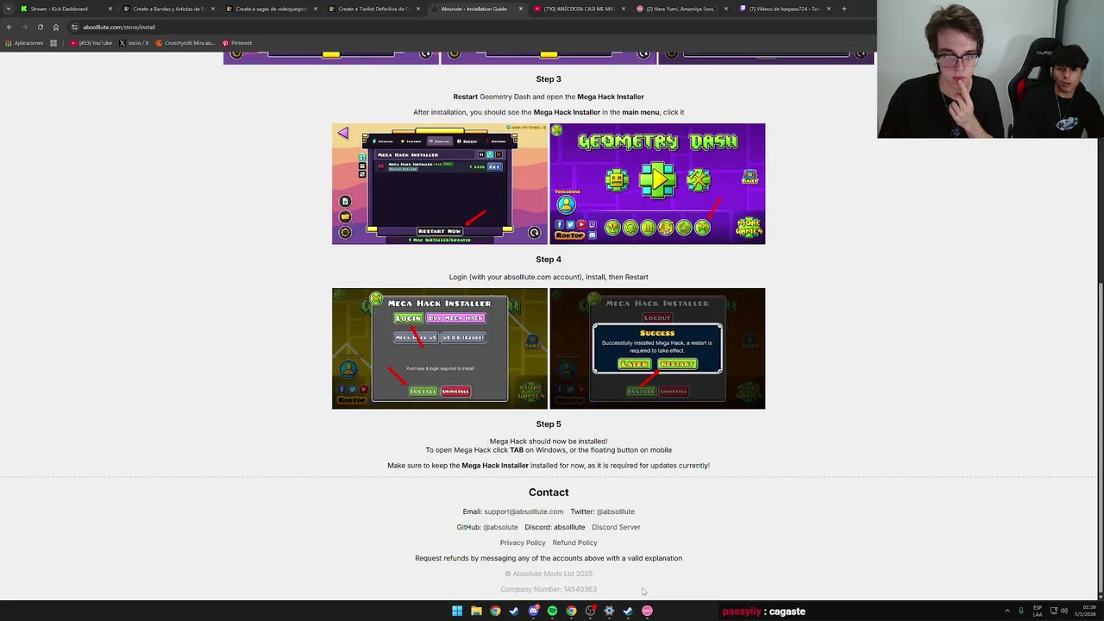
Task: Click the Discord: absollute text
Action: pos(555,527)
